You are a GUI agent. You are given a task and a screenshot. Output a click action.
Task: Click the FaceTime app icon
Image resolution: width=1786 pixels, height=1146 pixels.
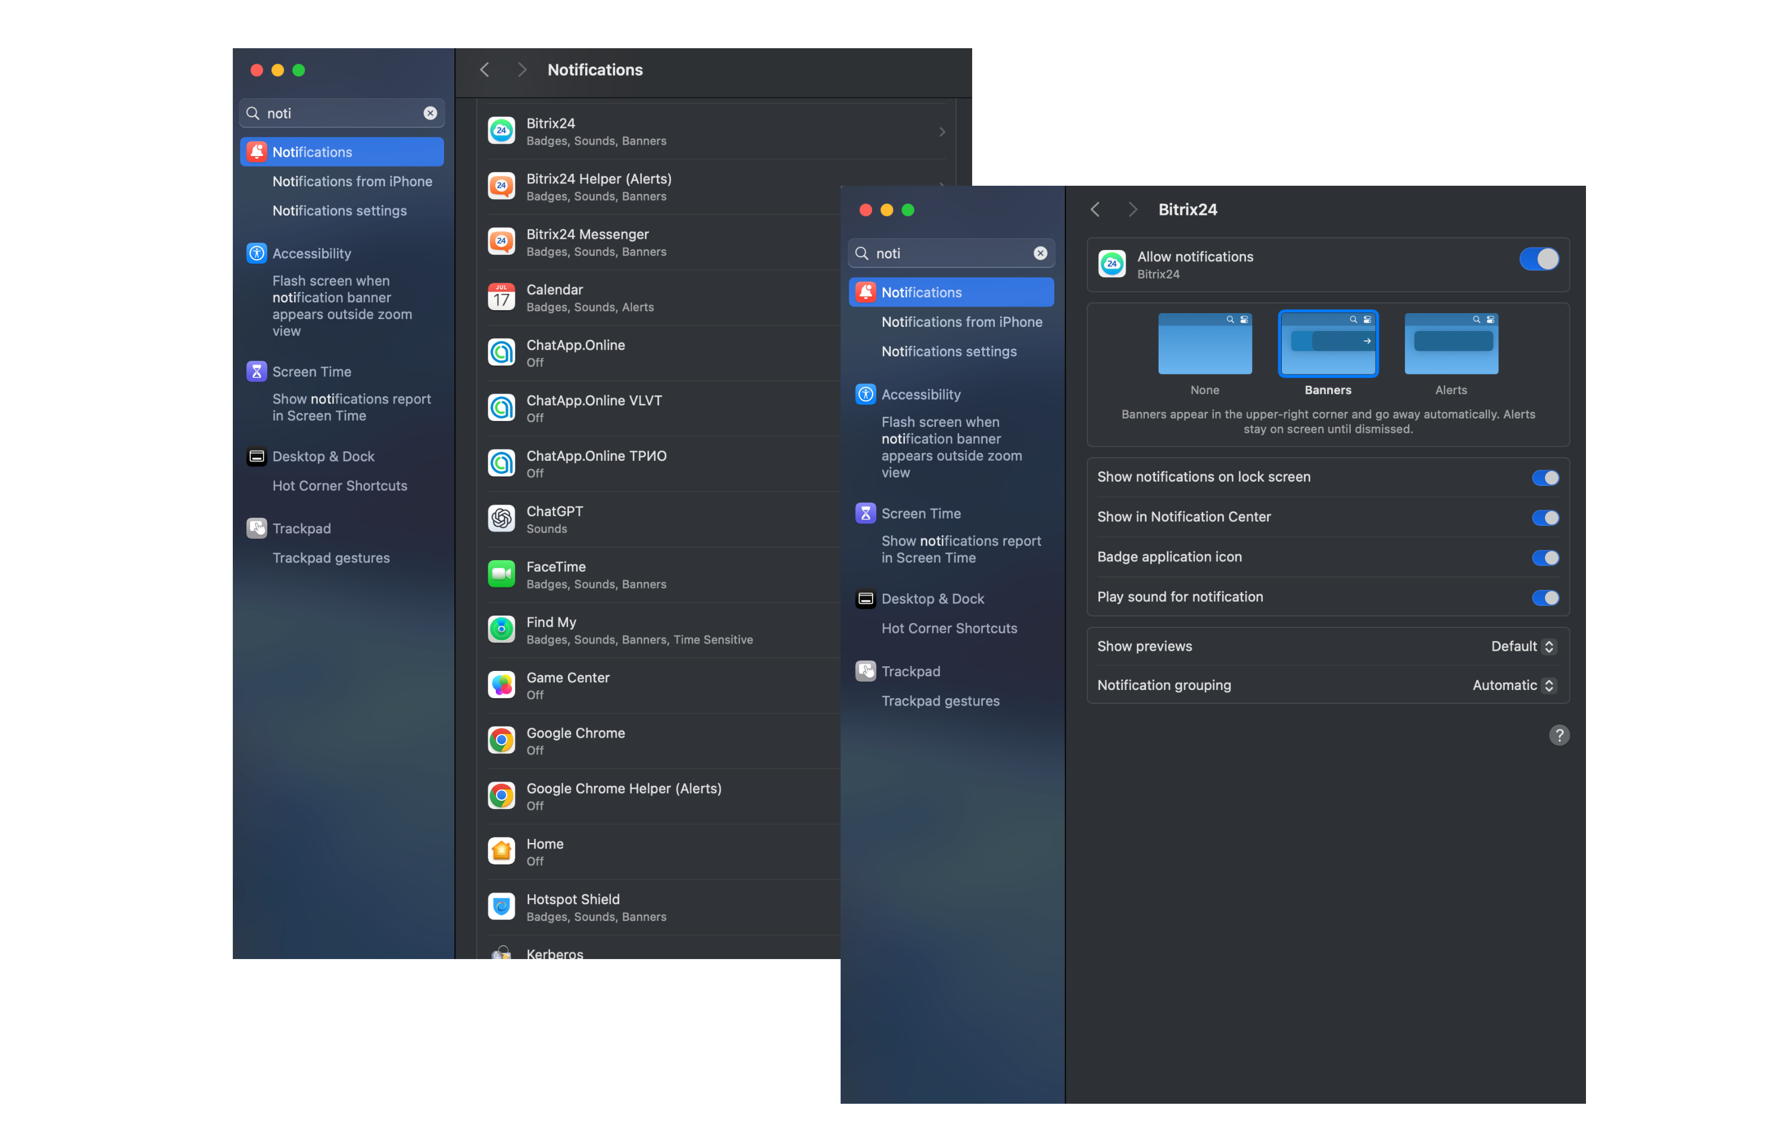pos(501,574)
